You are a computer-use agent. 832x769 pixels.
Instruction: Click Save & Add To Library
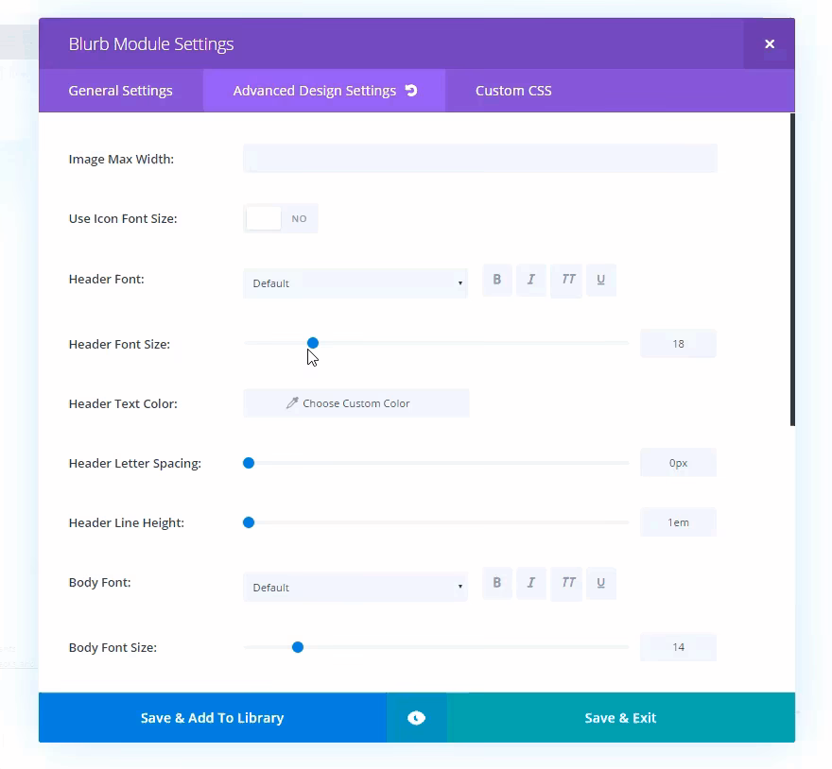[x=212, y=718]
